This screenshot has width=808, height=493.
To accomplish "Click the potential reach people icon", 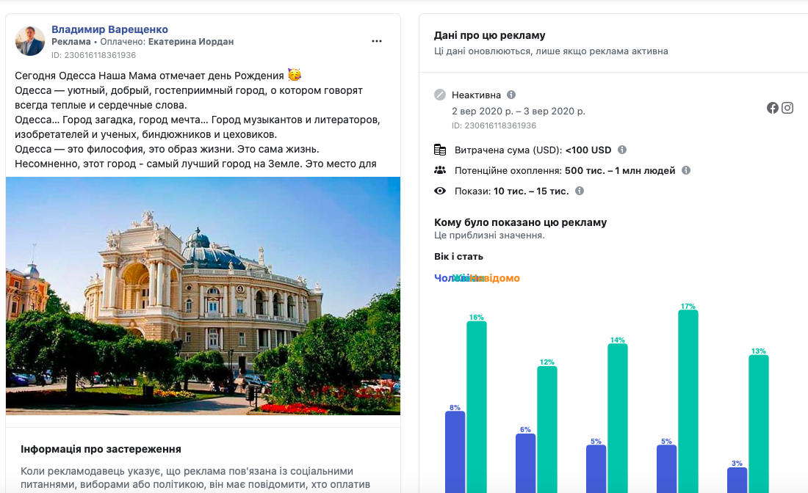I will coord(440,170).
